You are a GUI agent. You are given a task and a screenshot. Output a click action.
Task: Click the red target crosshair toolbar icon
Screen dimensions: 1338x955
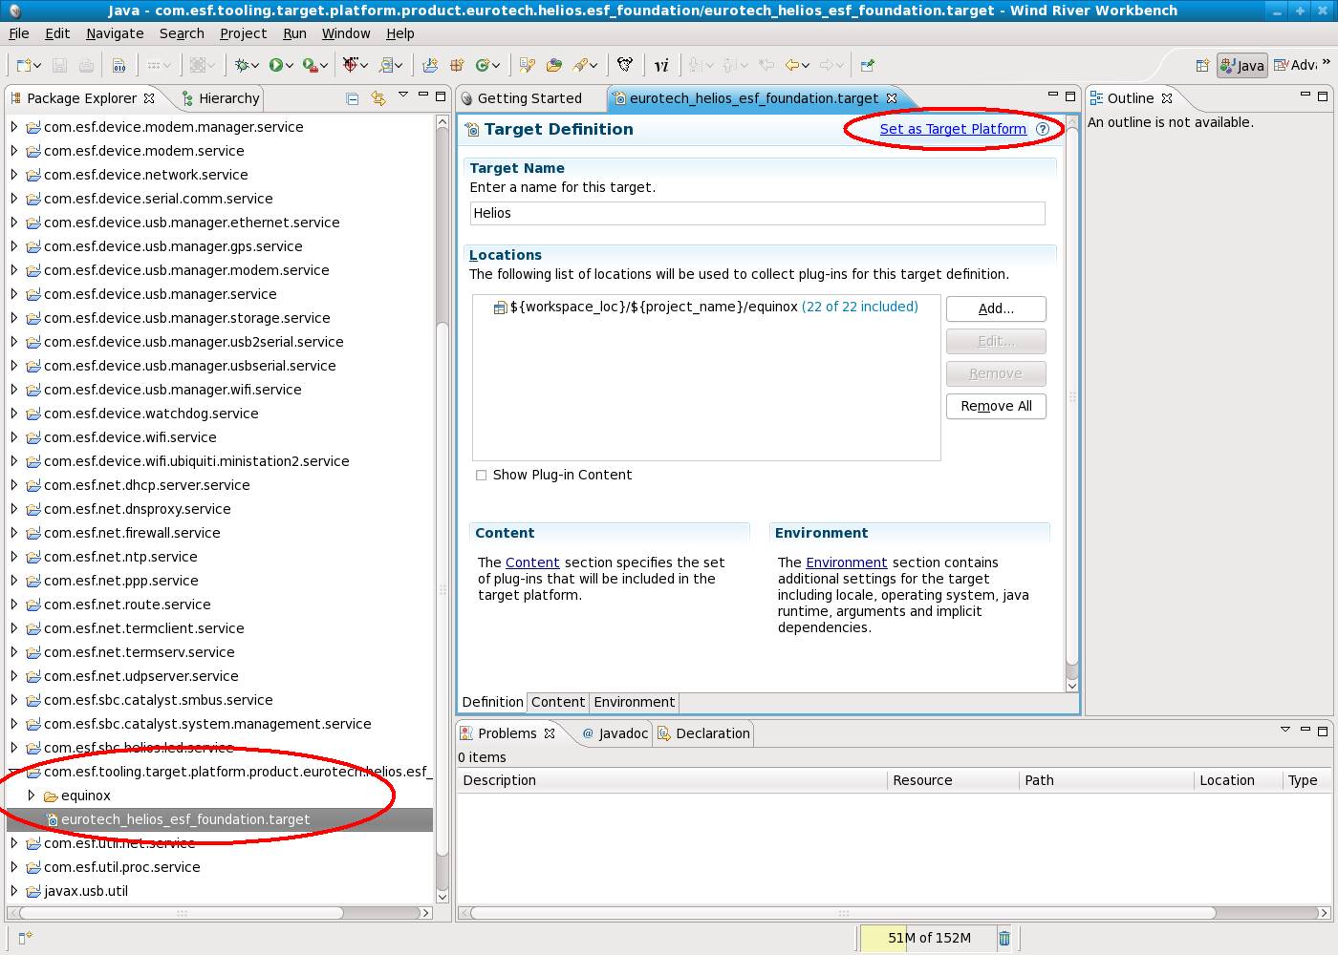(351, 65)
